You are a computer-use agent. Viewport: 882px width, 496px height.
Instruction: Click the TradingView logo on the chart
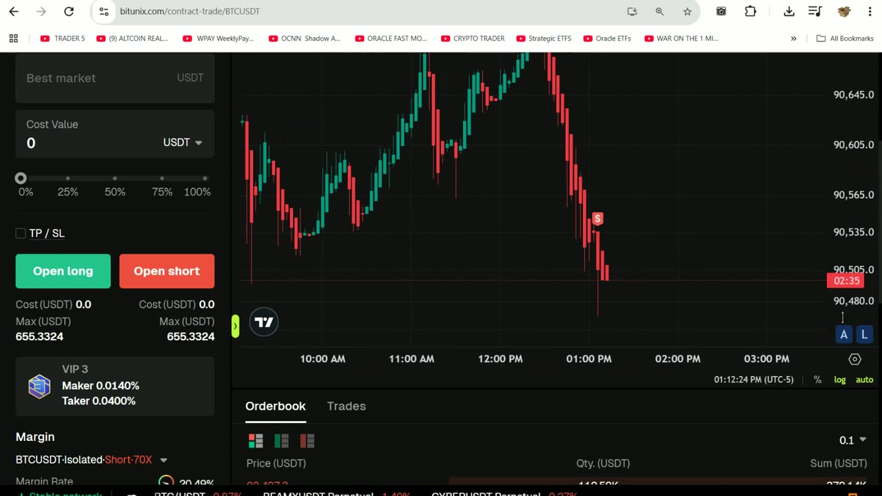(x=264, y=322)
